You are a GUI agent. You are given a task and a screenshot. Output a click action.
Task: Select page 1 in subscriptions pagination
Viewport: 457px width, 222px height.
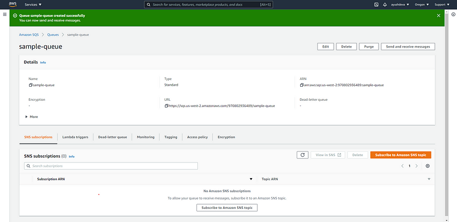(x=409, y=166)
